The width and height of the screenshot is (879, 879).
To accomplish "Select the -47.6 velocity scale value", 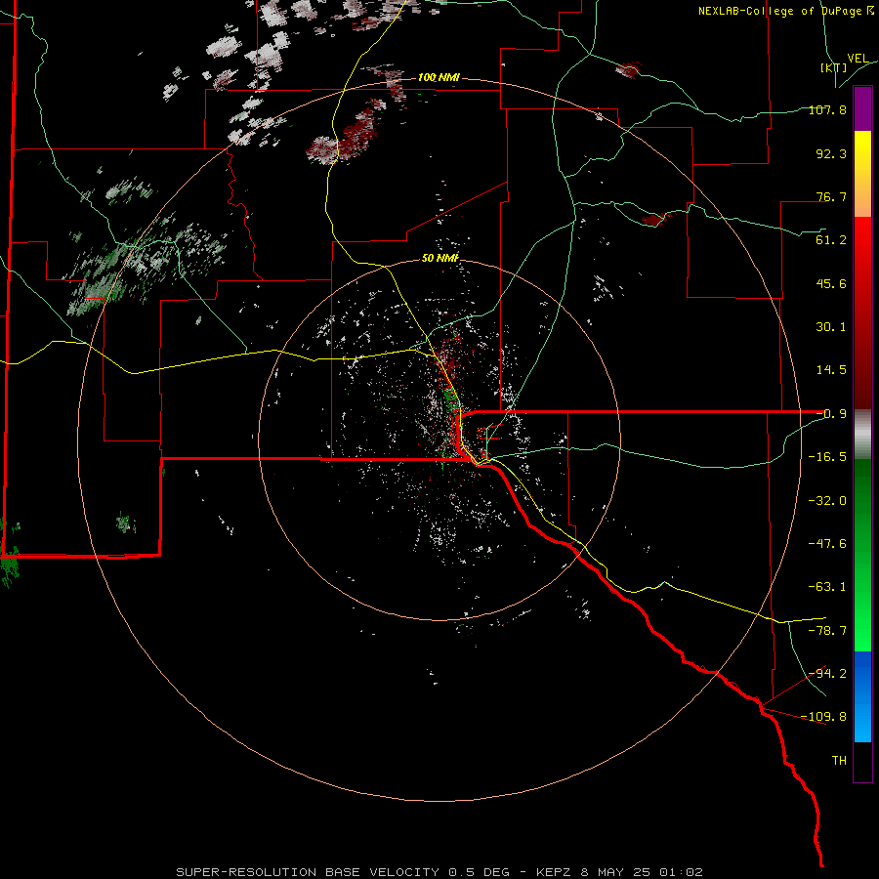I will pos(827,544).
